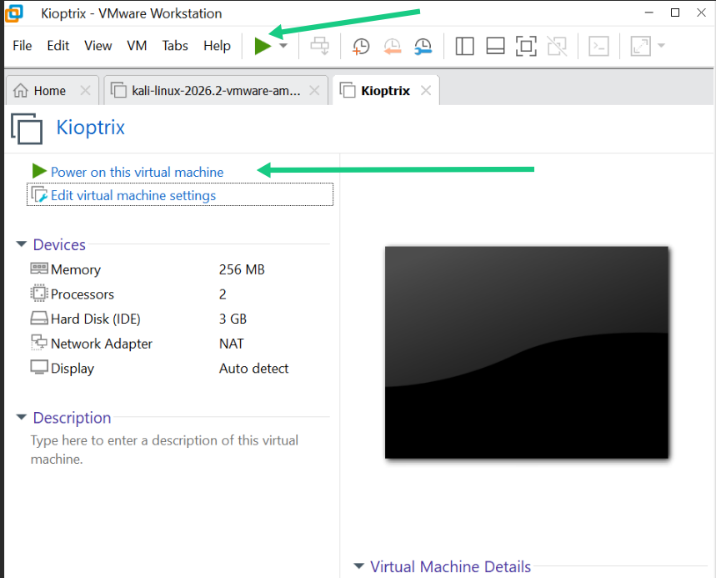The width and height of the screenshot is (716, 578).
Task: Close the Kioptrix tab
Action: [x=426, y=90]
